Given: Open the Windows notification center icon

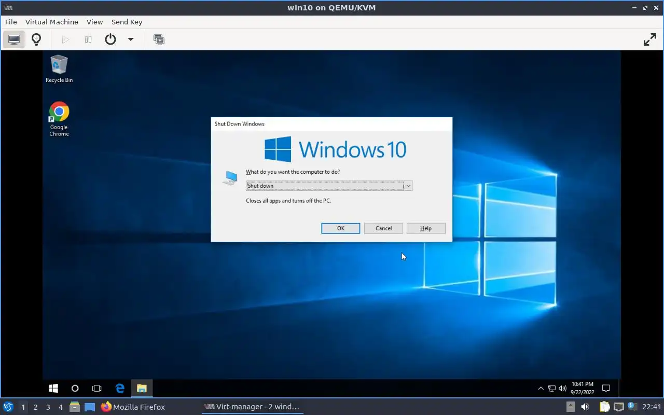Looking at the screenshot, I should point(605,388).
